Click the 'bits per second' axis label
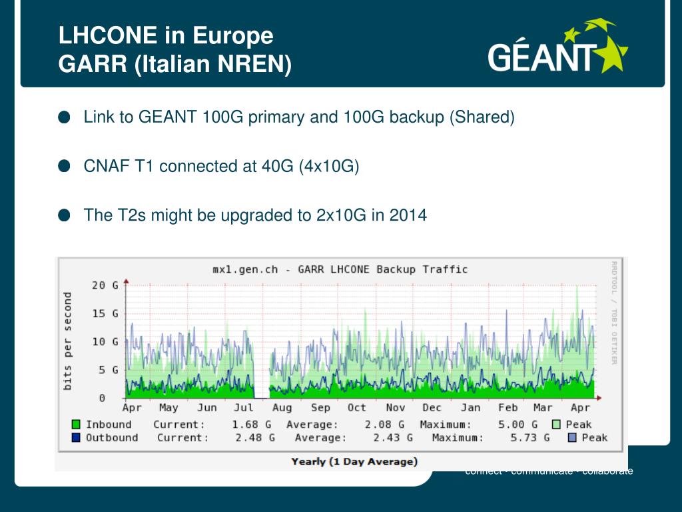The width and height of the screenshot is (682, 512). (x=67, y=341)
